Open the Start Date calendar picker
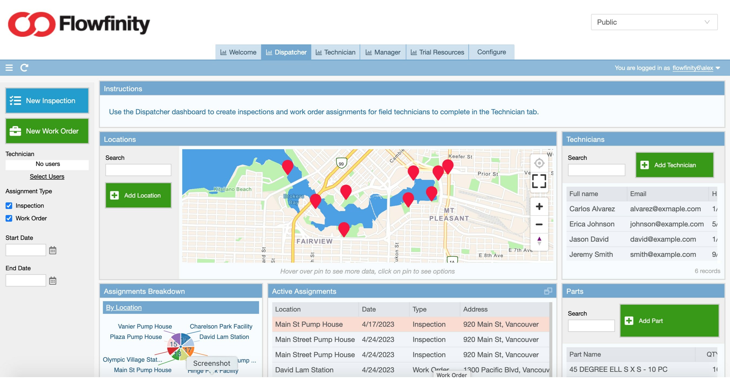The image size is (730, 382). coord(53,250)
